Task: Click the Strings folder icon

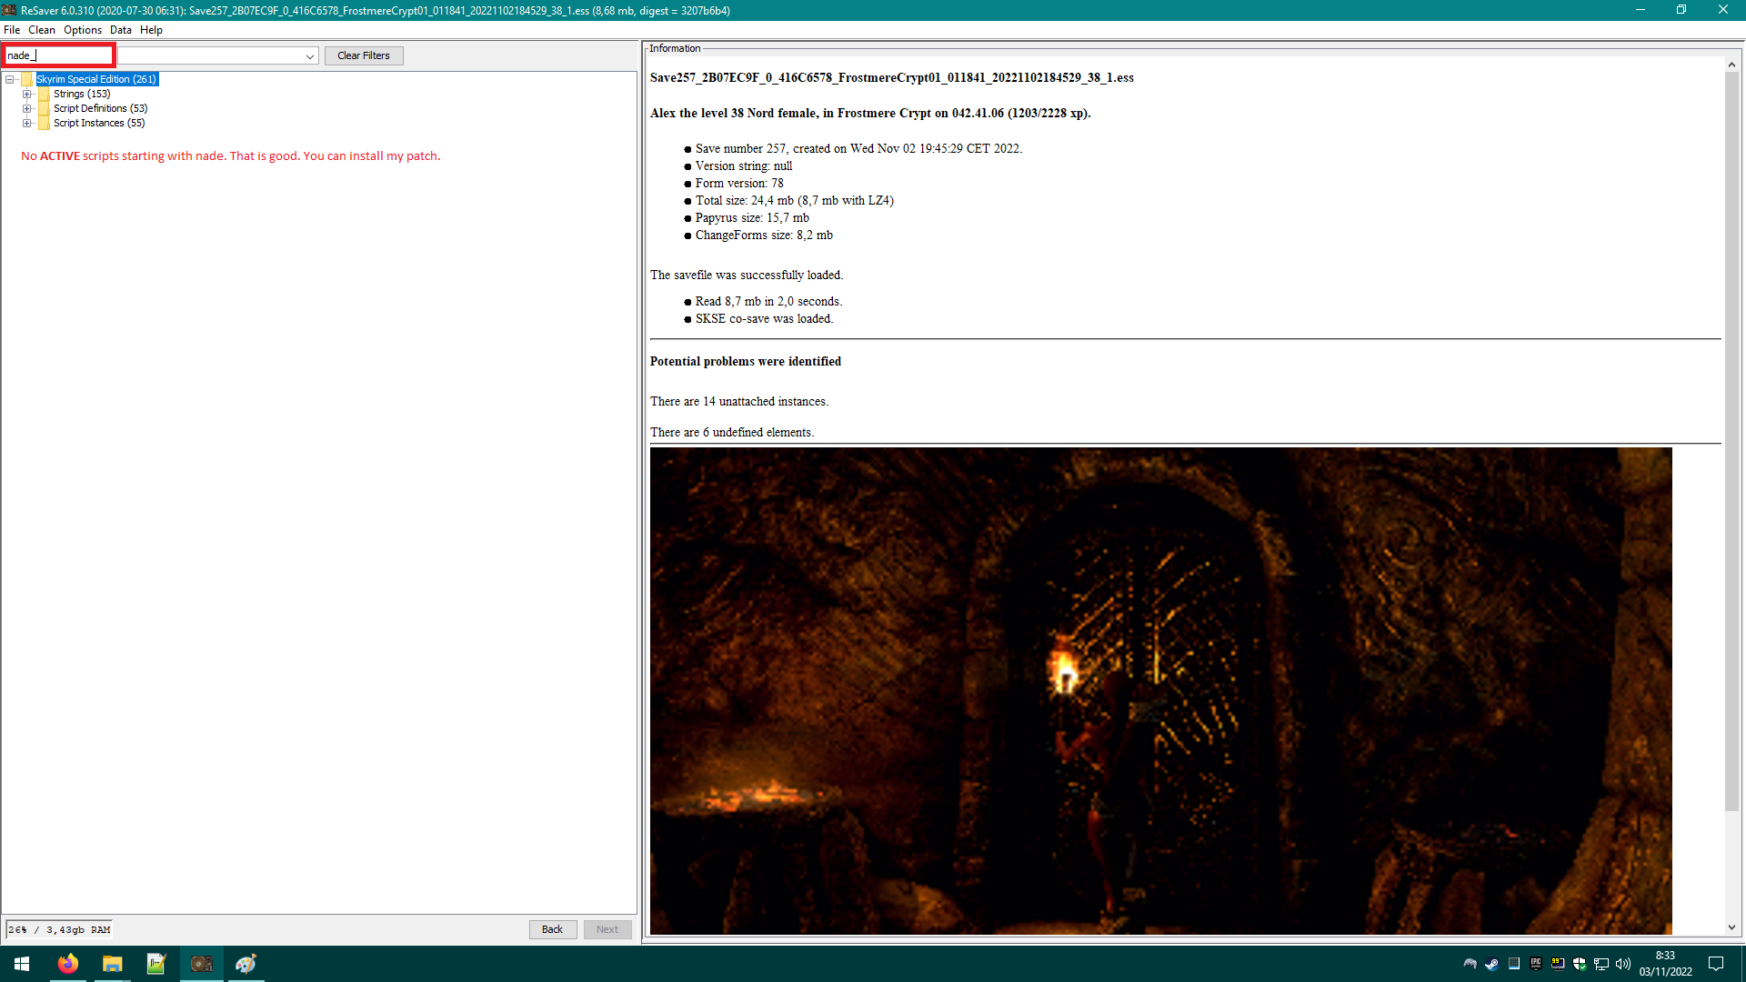Action: point(44,95)
